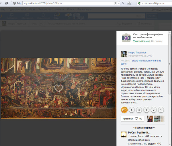Dismiss promo with Не сейчас
The width and height of the screenshot is (172, 146).
click(x=157, y=41)
